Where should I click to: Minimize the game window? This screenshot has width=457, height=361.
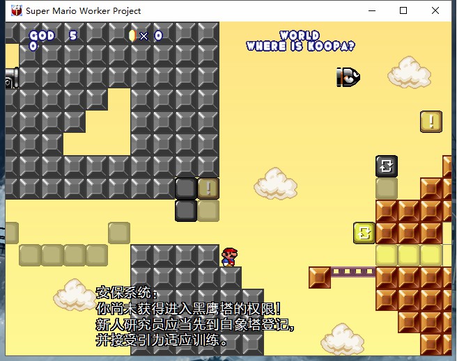pyautogui.click(x=372, y=10)
